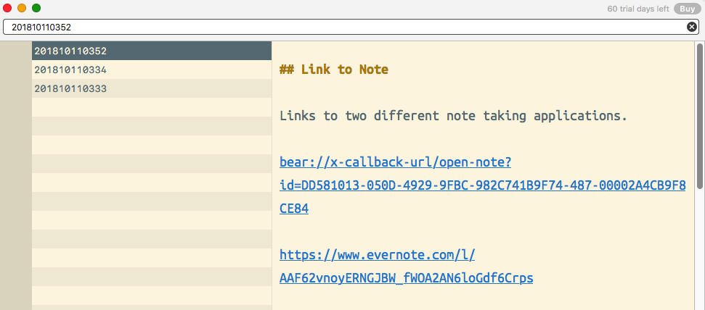The image size is (705, 310).
Task: Select note 201810110352 in the list
Action: (152, 51)
